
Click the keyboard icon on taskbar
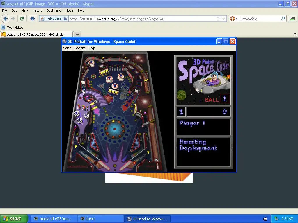[265, 219]
